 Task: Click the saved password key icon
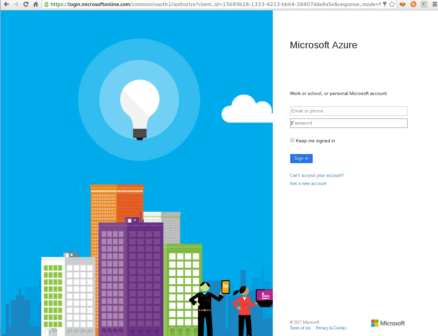tap(384, 4)
